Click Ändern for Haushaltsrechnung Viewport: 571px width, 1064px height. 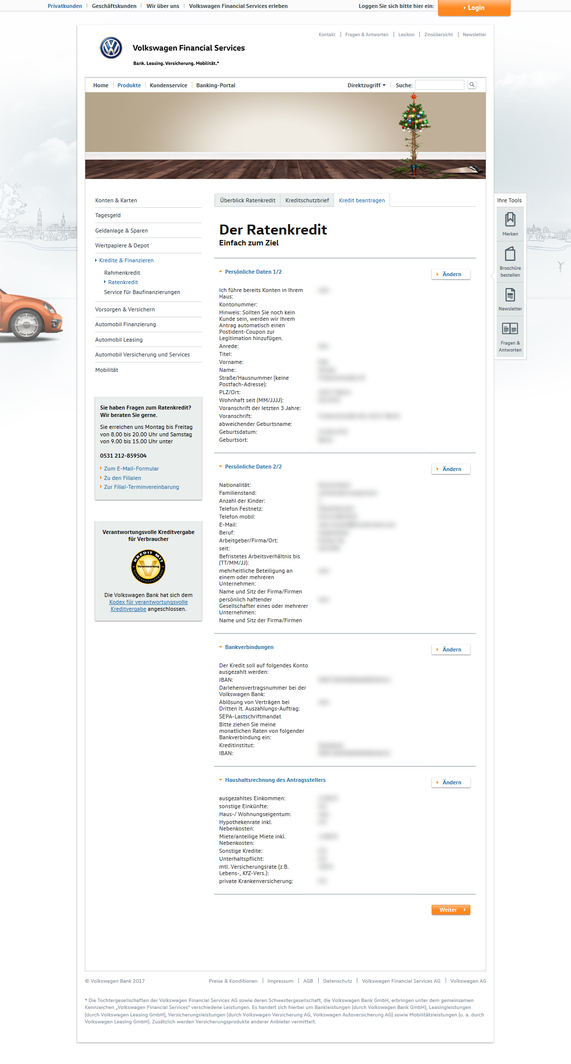coord(451,782)
